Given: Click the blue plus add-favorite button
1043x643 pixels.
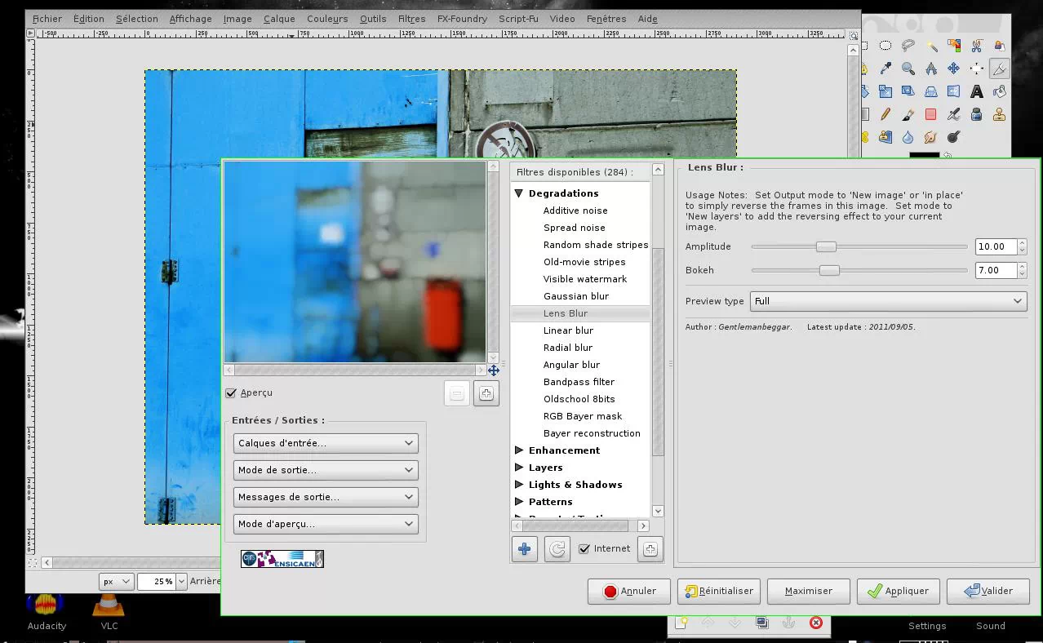Looking at the screenshot, I should point(524,549).
